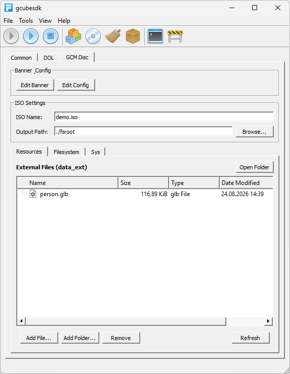Open the Tools menu
290x374 pixels.
pos(26,21)
